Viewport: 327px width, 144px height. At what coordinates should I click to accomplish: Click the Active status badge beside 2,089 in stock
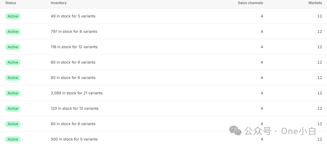tap(13, 93)
